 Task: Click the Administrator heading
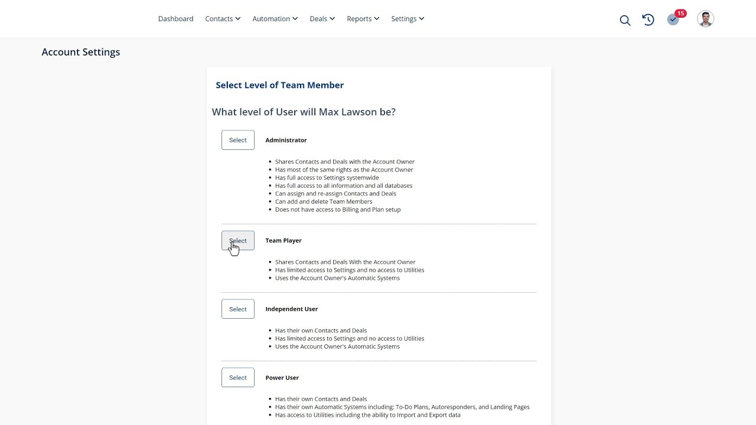coord(286,140)
